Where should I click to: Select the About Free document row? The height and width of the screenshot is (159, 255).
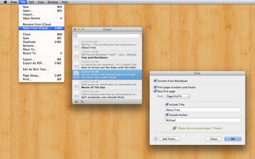pos(107,45)
